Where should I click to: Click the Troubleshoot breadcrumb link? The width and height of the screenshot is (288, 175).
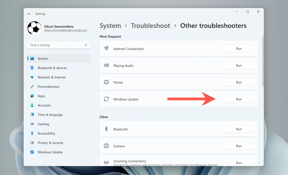pos(150,26)
